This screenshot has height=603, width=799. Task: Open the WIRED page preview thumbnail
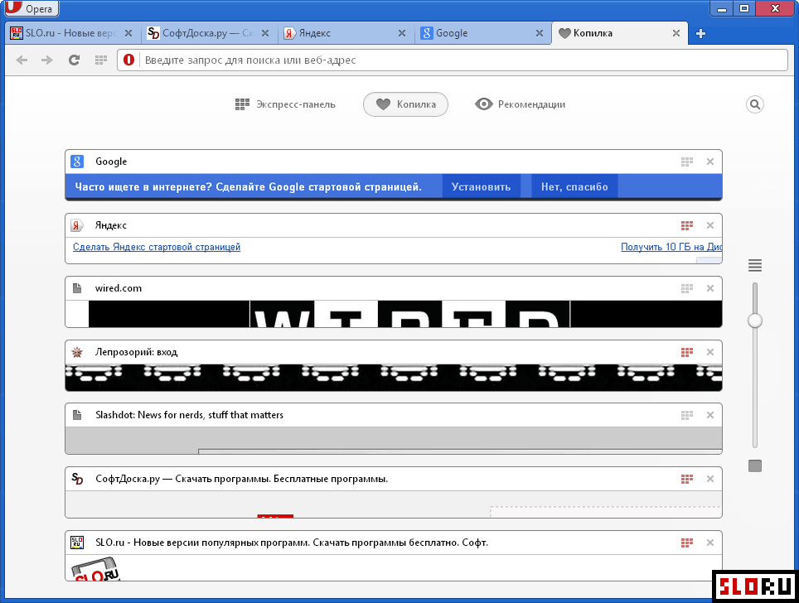(x=394, y=314)
